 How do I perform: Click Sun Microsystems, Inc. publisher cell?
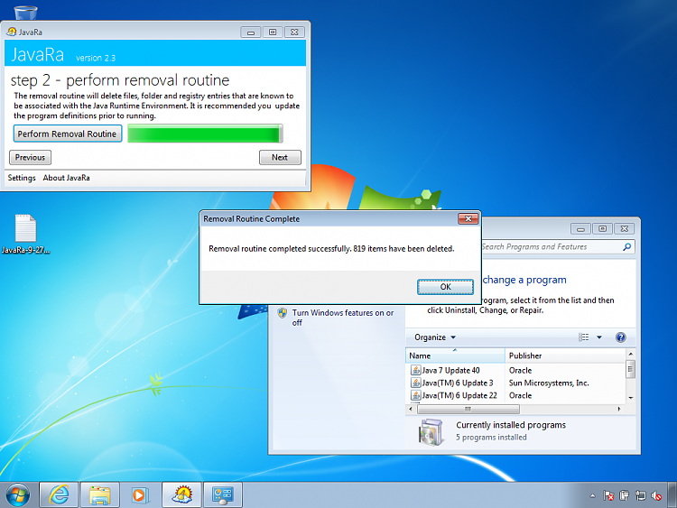click(549, 383)
